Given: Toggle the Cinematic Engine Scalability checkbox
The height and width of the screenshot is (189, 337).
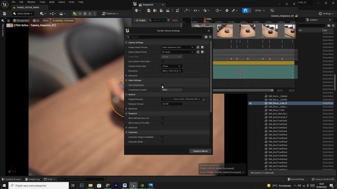Looking at the screenshot, I should [162, 137].
